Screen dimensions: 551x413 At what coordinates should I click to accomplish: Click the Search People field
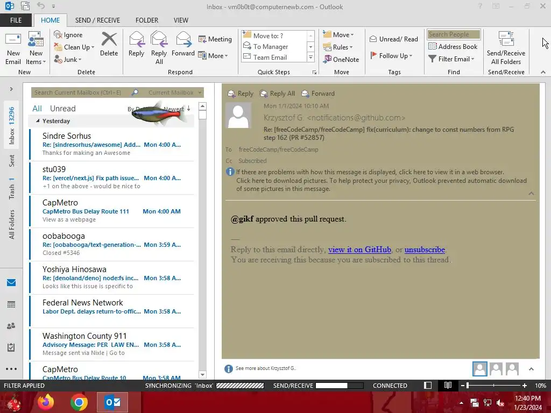click(454, 34)
